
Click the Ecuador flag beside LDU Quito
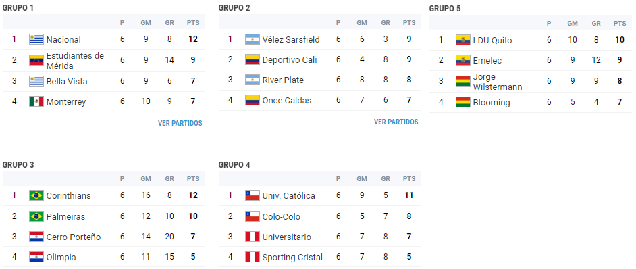pos(462,41)
